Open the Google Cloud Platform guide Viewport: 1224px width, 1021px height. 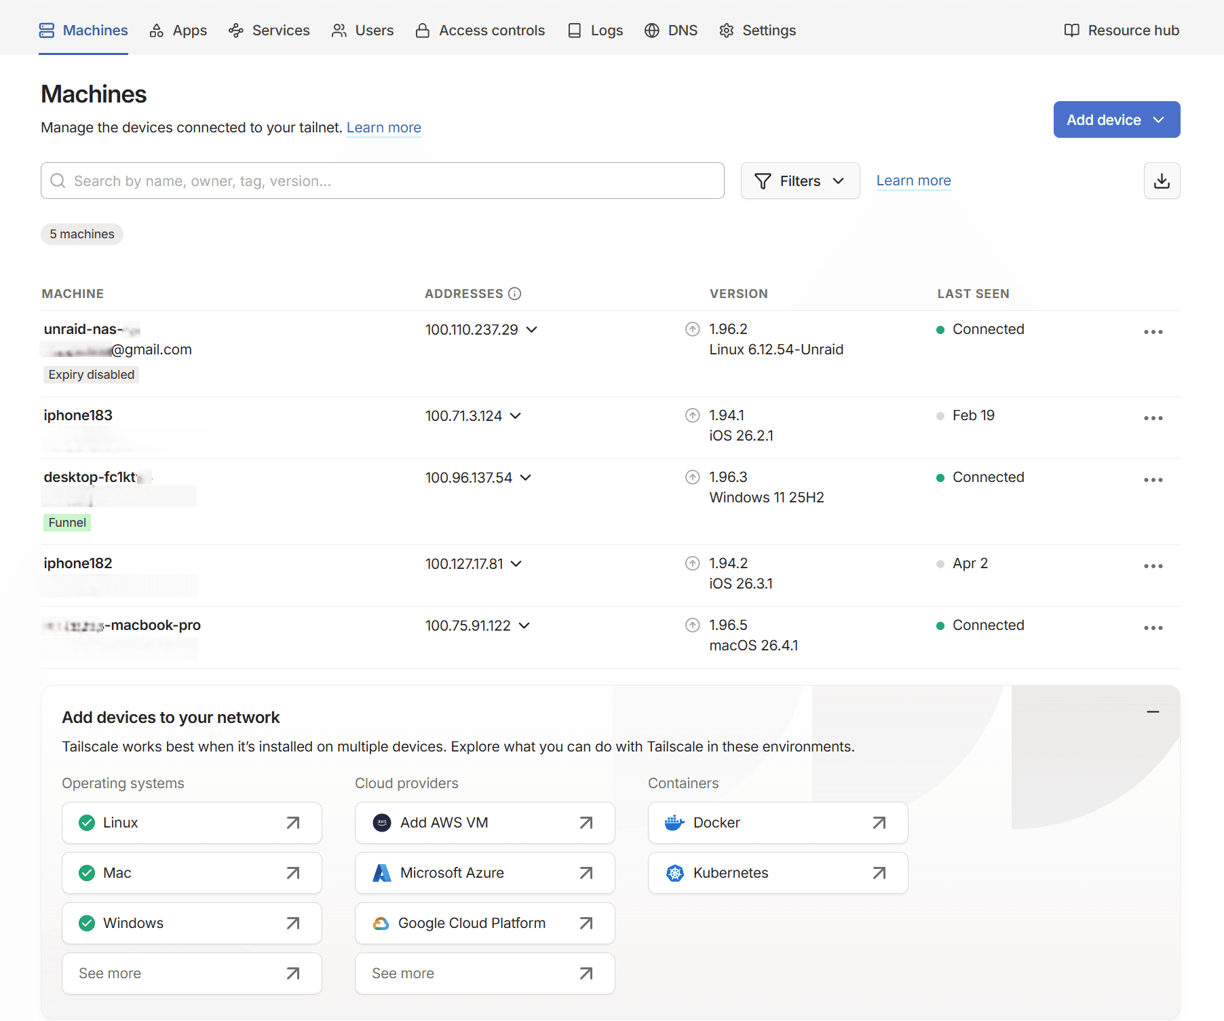point(485,923)
